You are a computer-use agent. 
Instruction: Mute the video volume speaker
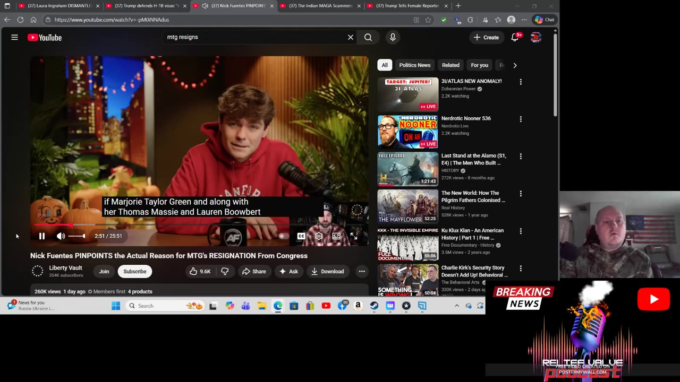point(61,236)
